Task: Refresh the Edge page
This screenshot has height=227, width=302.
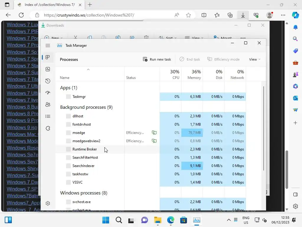Action: tap(21, 15)
